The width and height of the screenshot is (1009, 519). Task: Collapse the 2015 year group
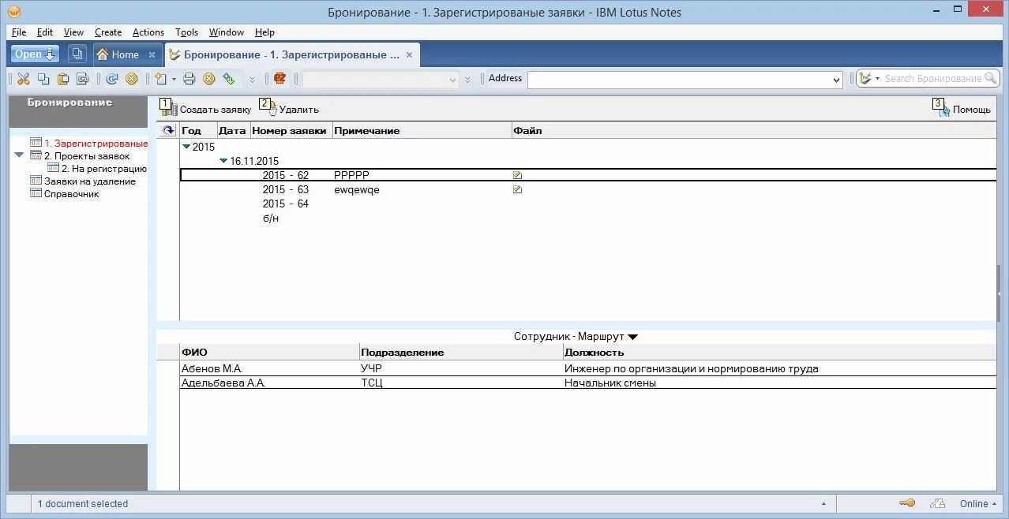coord(186,147)
